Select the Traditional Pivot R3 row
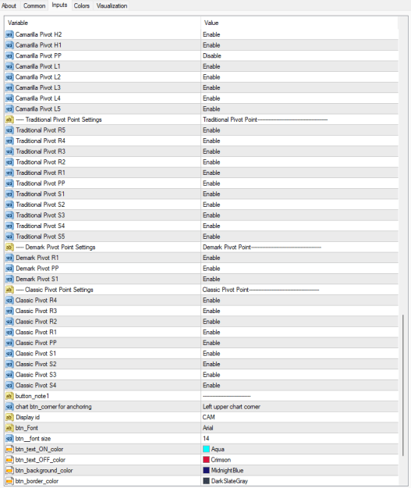This screenshot has height=488, width=411. click(201, 151)
